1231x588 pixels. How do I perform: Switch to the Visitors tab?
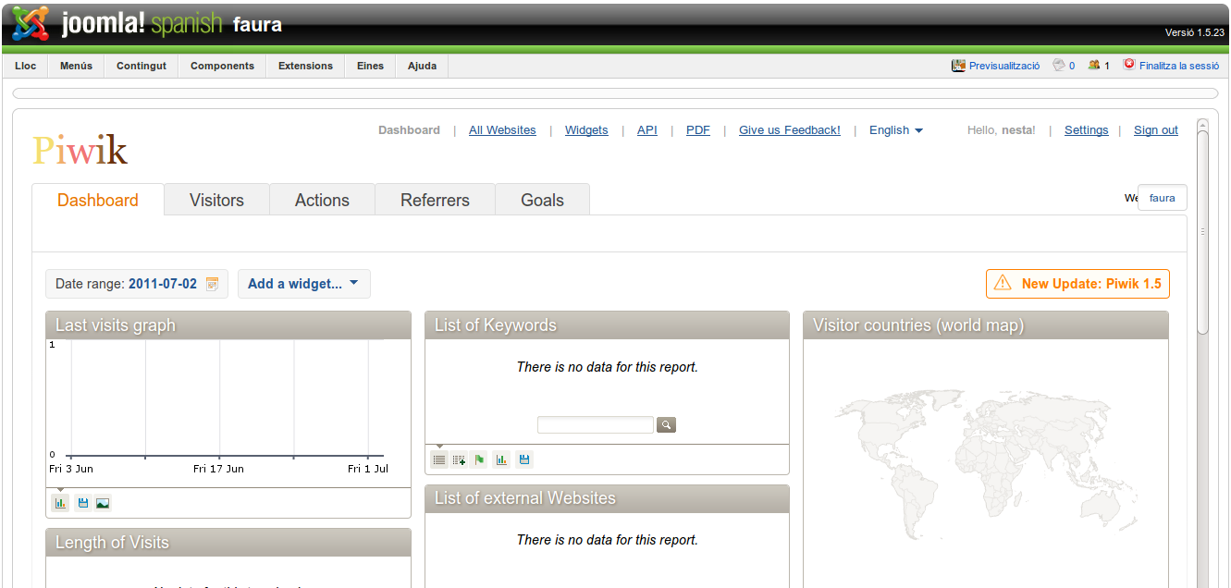coord(216,200)
